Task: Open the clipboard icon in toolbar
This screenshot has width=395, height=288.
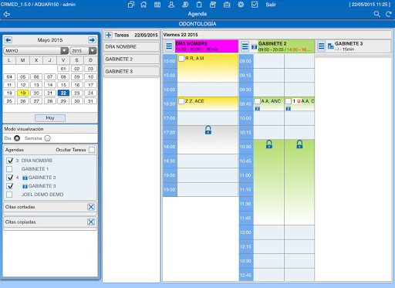Action: 199,5
